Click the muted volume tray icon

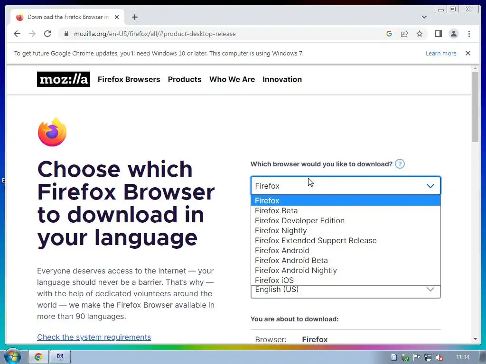tap(439, 357)
